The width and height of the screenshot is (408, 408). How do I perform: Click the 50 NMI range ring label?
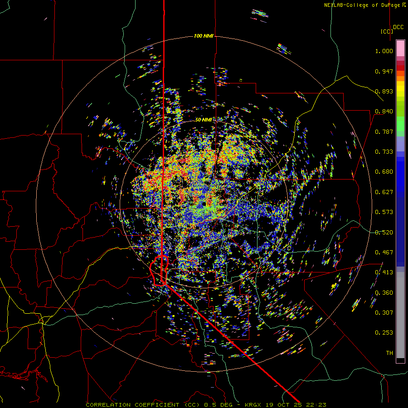(204, 120)
